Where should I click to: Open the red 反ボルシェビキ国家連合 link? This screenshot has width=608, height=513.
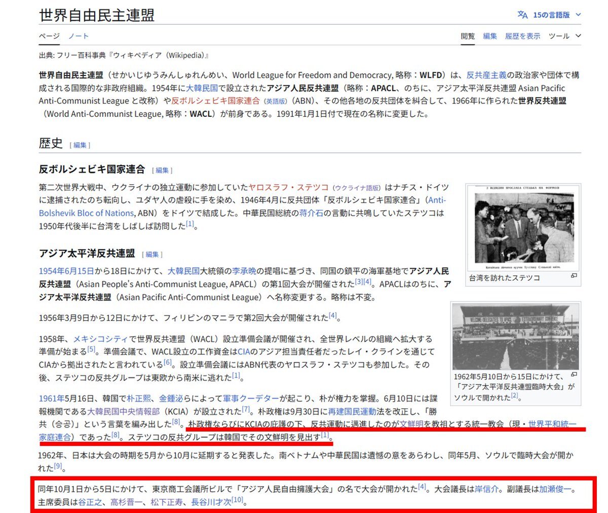[x=215, y=101]
